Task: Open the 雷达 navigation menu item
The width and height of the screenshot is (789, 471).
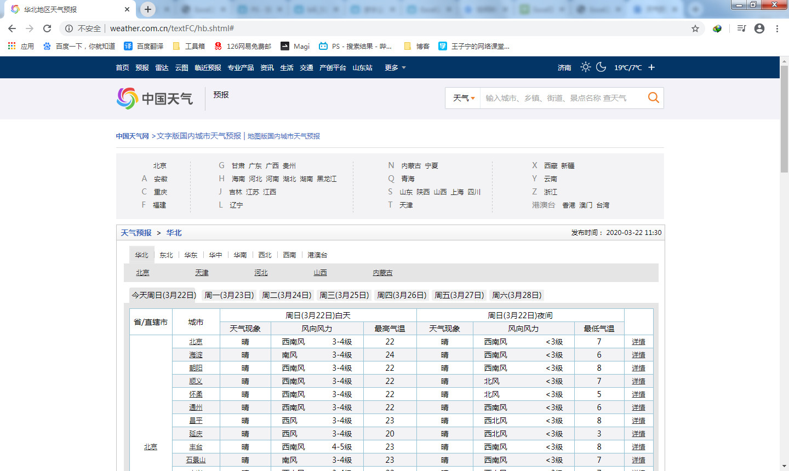Action: (162, 67)
